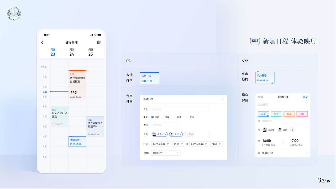Image resolution: width=336 pixels, height=189 pixels.
Task: Remove 吴思敏 from the PC 人员 field
Action: (x=165, y=134)
